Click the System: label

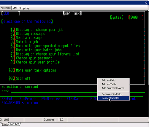pyautogui.click(x=117, y=17)
